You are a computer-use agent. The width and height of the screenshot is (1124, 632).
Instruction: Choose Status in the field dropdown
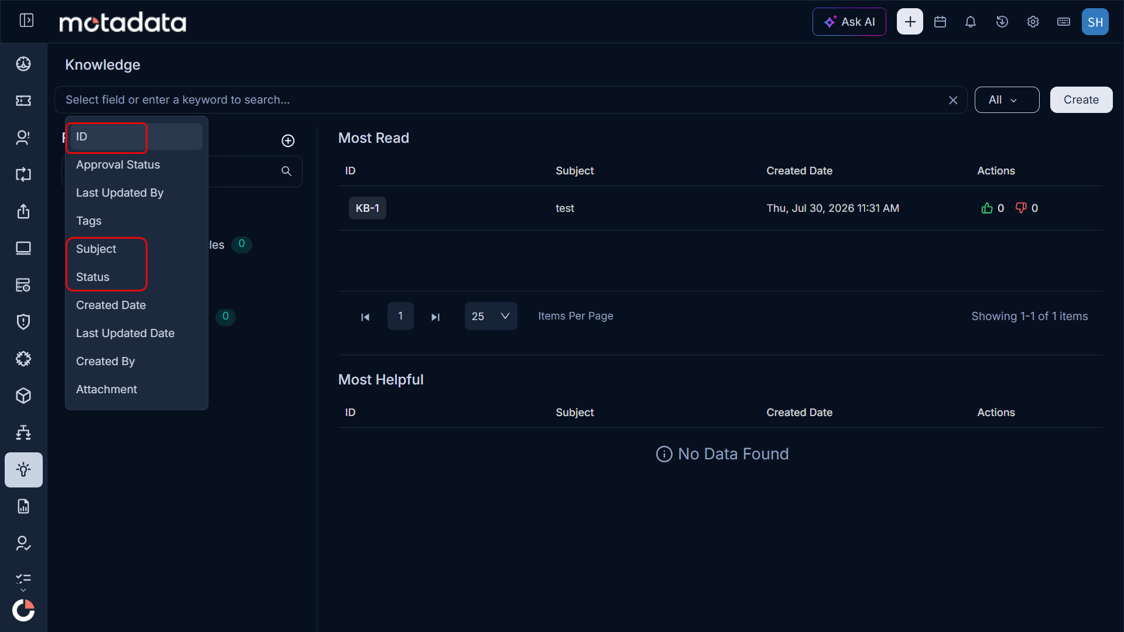pos(136,277)
